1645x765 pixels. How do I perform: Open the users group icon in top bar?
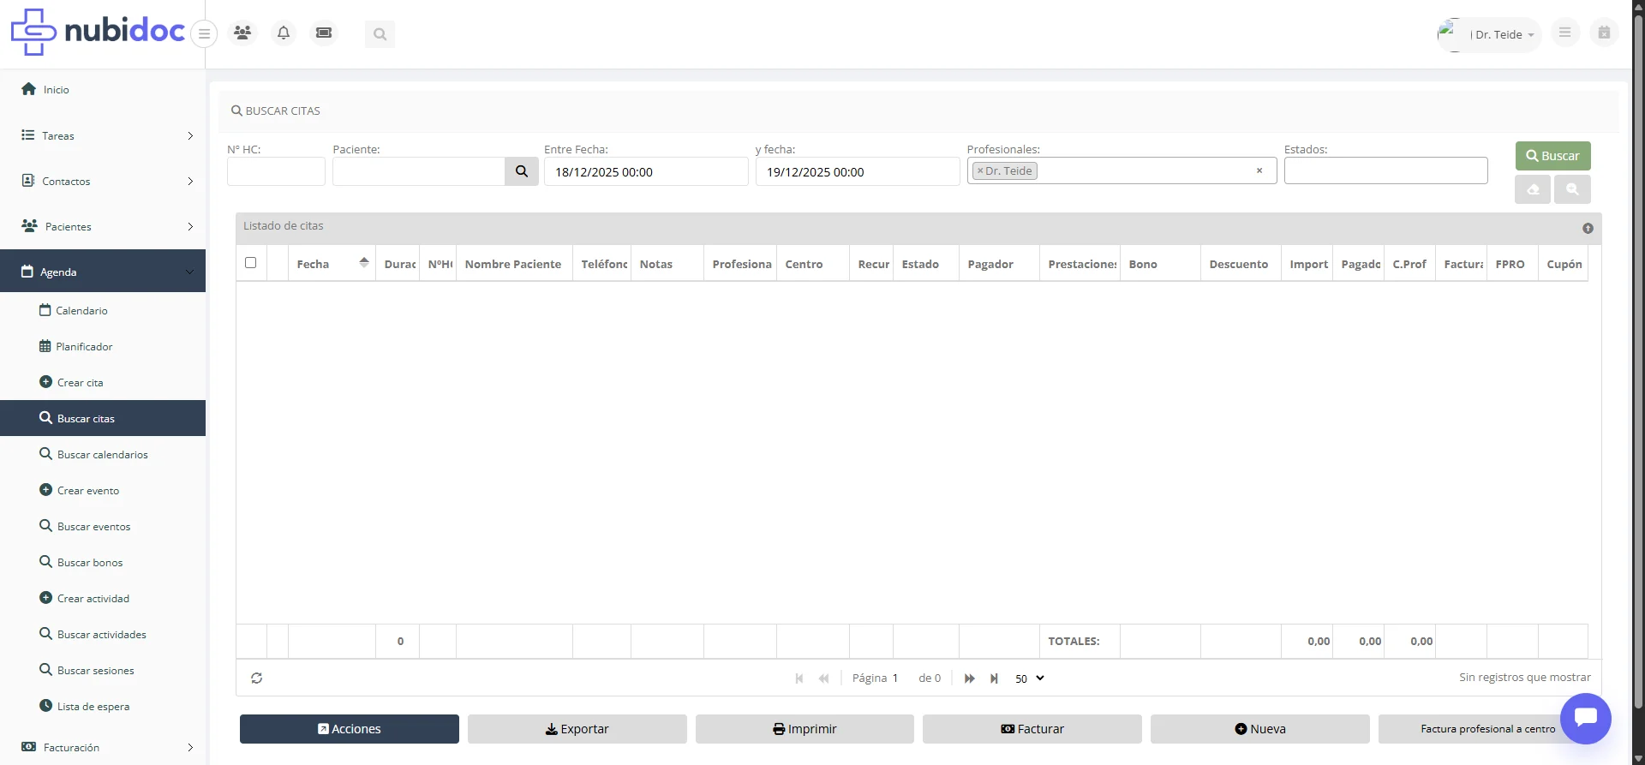pyautogui.click(x=242, y=33)
